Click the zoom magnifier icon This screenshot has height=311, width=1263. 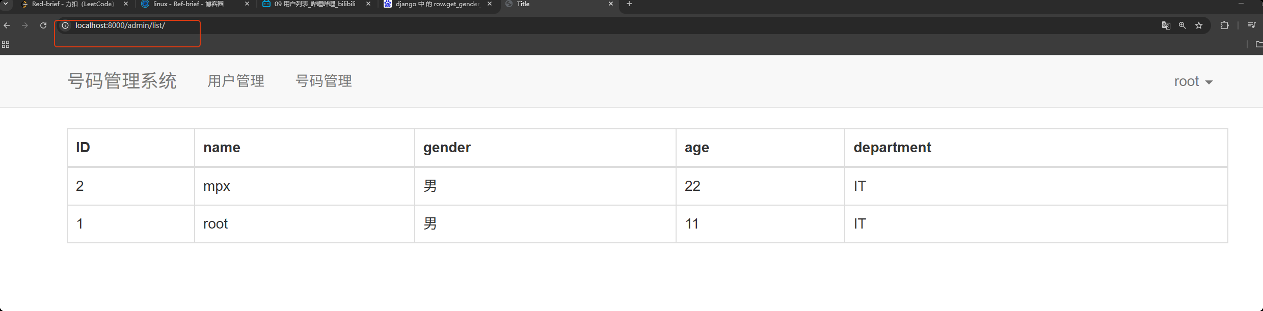(x=1183, y=25)
